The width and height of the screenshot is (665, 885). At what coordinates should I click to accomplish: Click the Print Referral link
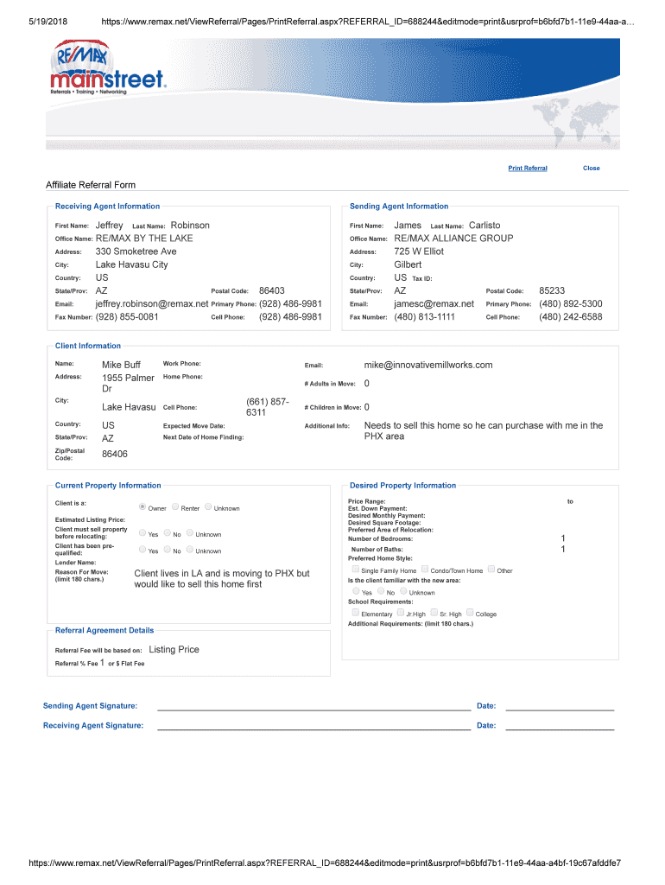click(527, 168)
